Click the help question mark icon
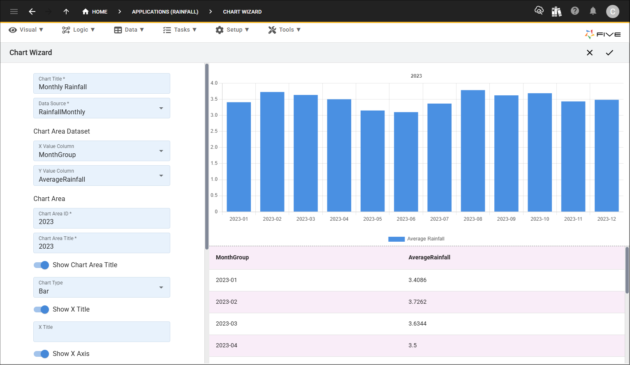 (575, 11)
